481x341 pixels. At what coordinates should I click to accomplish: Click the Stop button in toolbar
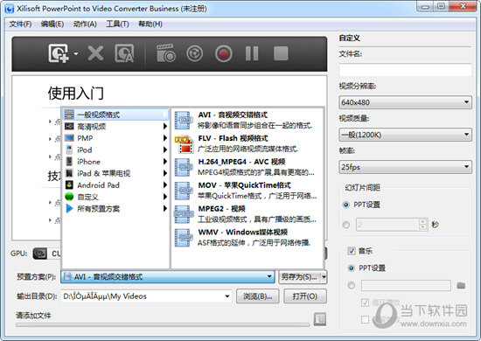[281, 53]
